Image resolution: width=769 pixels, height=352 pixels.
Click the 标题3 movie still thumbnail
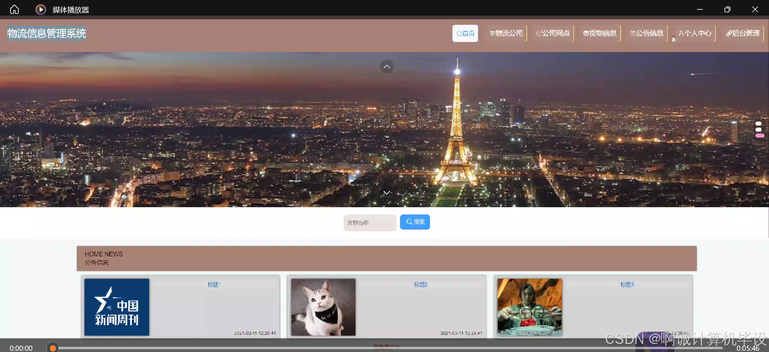(x=530, y=307)
